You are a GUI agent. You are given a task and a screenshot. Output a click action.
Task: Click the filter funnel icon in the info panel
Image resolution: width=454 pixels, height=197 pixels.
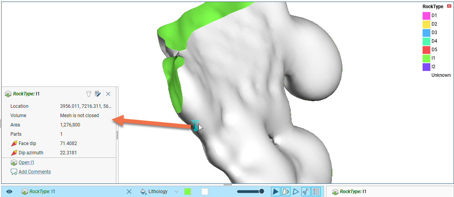[89, 94]
